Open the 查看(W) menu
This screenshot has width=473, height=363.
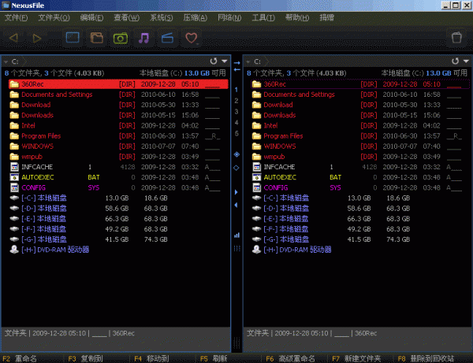126,18
